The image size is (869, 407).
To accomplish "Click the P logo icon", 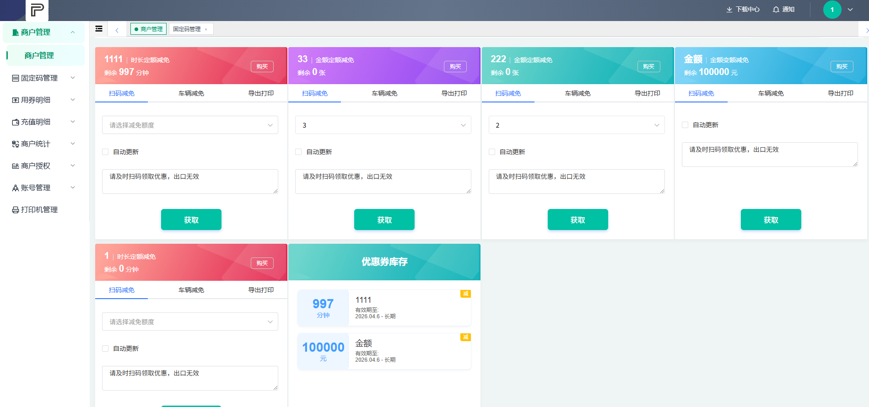I will [37, 10].
